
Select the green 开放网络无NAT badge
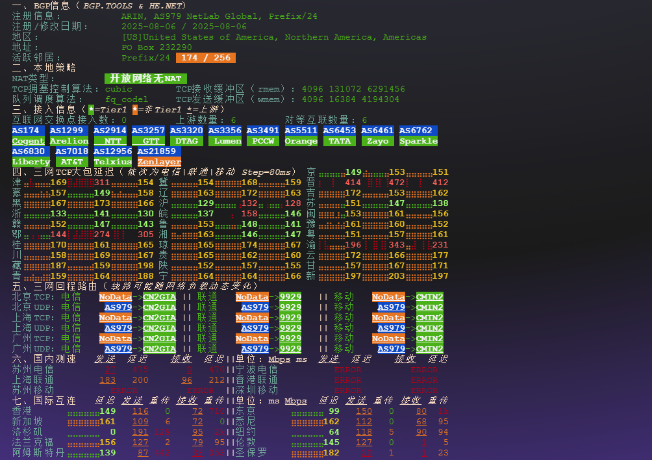point(145,79)
